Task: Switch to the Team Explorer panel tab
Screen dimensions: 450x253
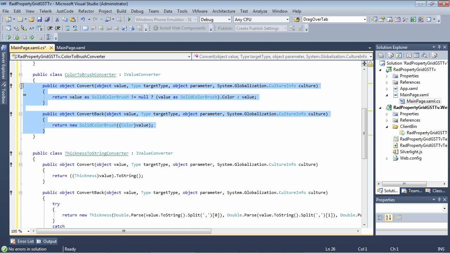Action: pyautogui.click(x=412, y=191)
